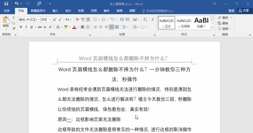The image size is (253, 133).
Task: Open the phonetic guide 文 icon
Action: (x=83, y=20)
